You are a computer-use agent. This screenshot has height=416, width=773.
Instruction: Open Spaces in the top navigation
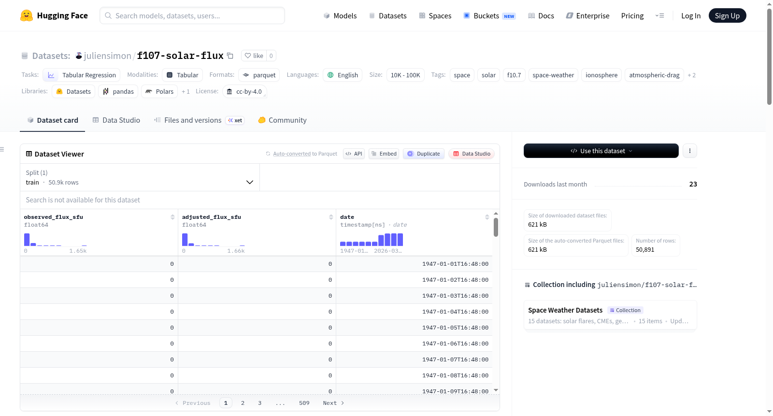435,15
